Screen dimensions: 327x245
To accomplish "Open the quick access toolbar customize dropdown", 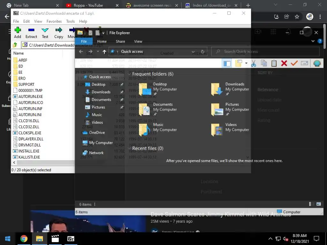I will 103,33.
